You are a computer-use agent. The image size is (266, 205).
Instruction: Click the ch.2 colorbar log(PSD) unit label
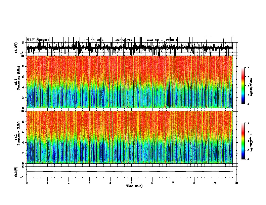pyautogui.click(x=251, y=142)
